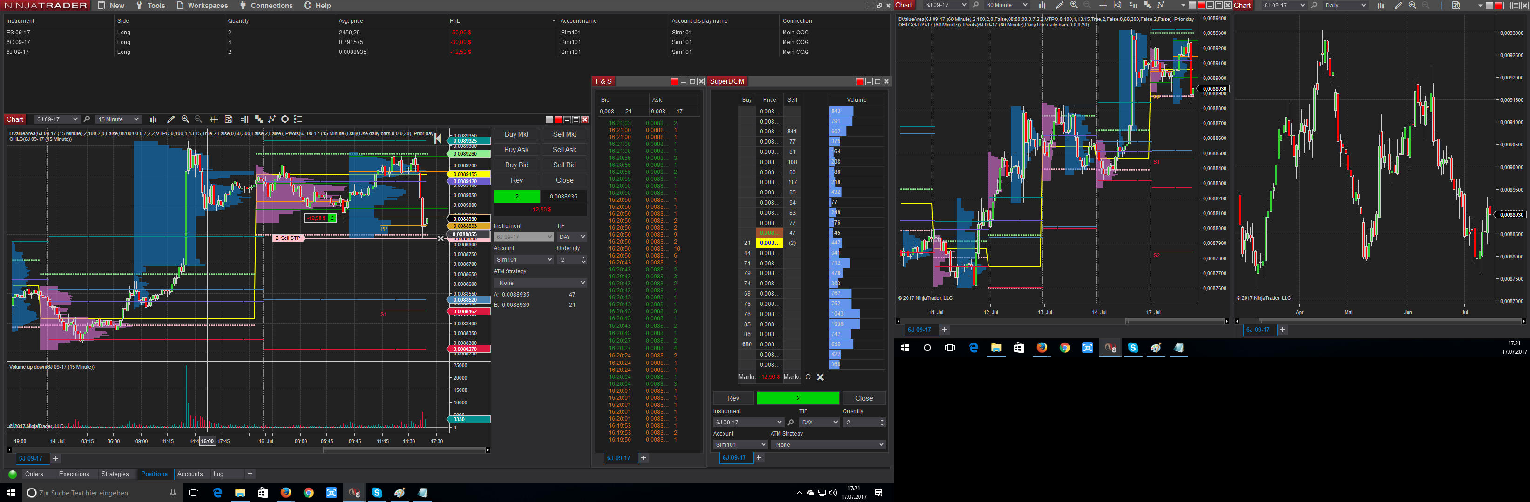The width and height of the screenshot is (1530, 502).
Task: Open drawing tools in Daily chart
Action: point(1398,5)
